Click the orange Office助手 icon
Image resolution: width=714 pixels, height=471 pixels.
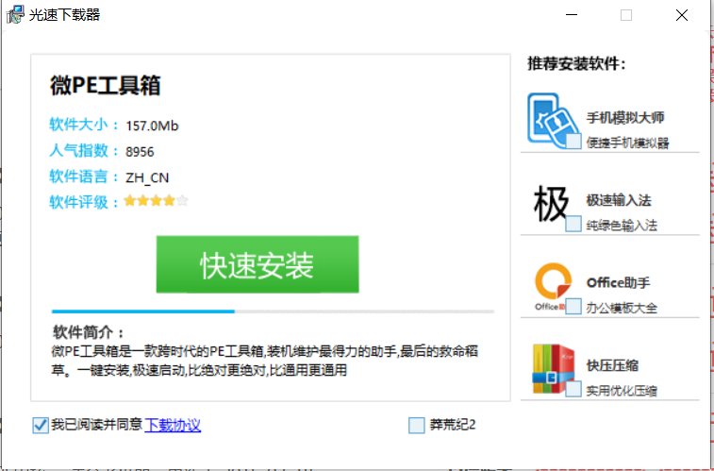[x=553, y=286]
